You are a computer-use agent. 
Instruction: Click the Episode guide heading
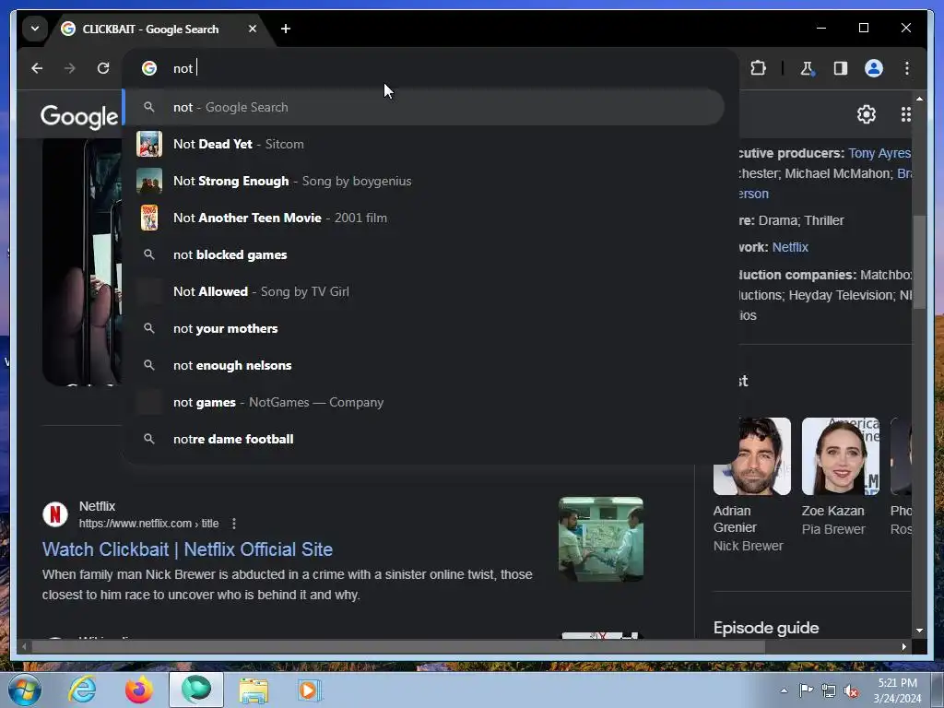tap(766, 628)
